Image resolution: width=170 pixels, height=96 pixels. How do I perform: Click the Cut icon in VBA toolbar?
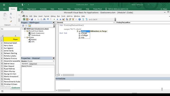35,19
